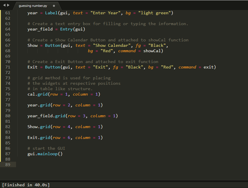The height and width of the screenshot is (188, 248).
Task: Click line number 61 in the gutter
Action: (7, 13)
